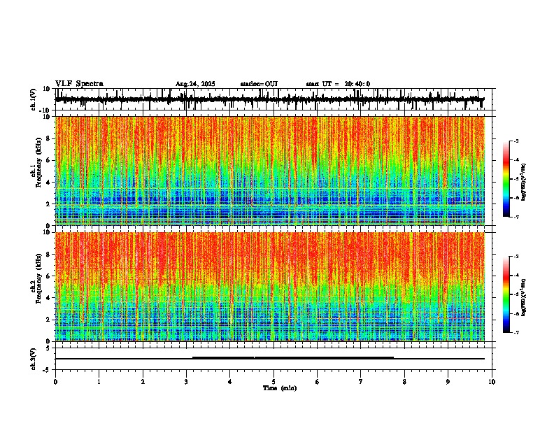Image resolution: width=554 pixels, height=428 pixels.
Task: Click the time axis tick label '8'
Action: (404, 382)
